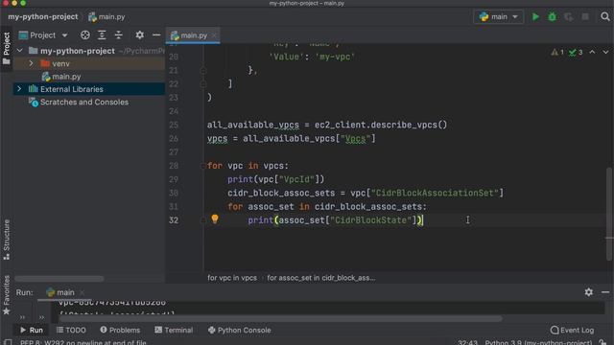Click the editor vertical scrollbar
Image resolution: width=614 pixels, height=345 pixels.
pos(608,214)
